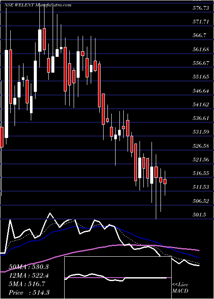
Task: Click the Live MACD label
Action: tap(180, 288)
